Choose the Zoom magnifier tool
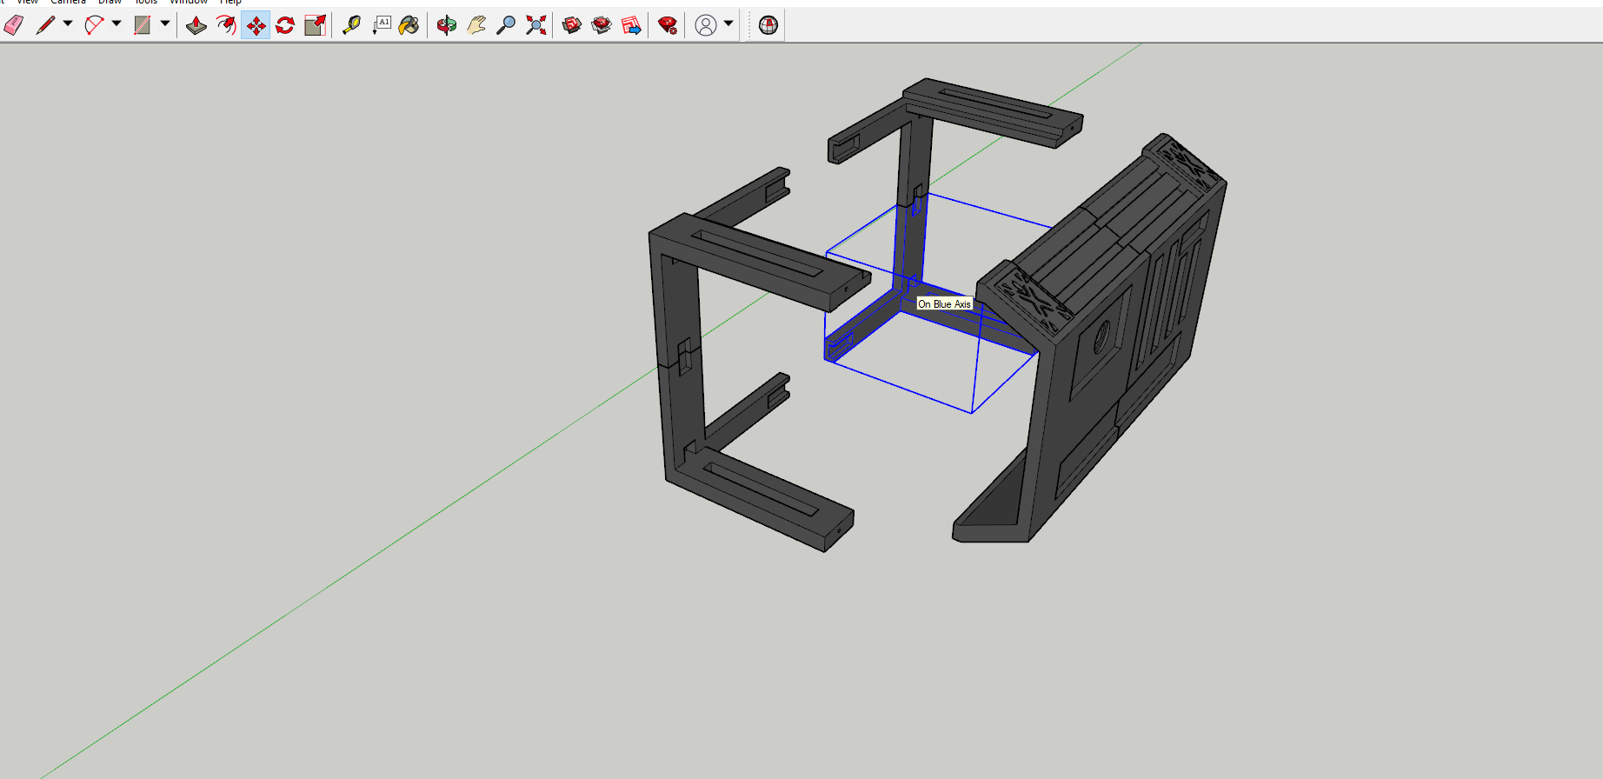This screenshot has height=779, width=1603. [506, 25]
